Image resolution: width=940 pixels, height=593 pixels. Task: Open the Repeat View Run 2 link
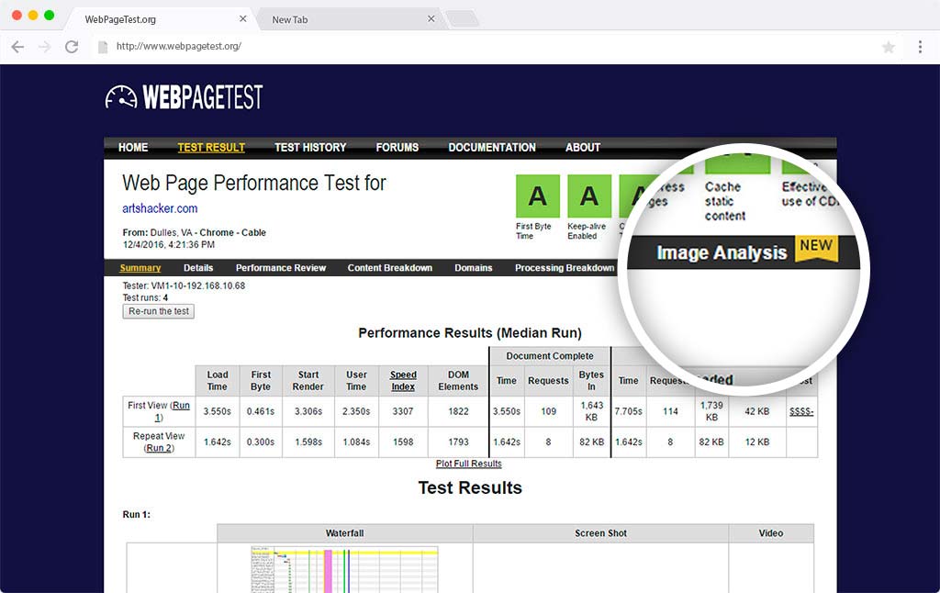(x=160, y=448)
